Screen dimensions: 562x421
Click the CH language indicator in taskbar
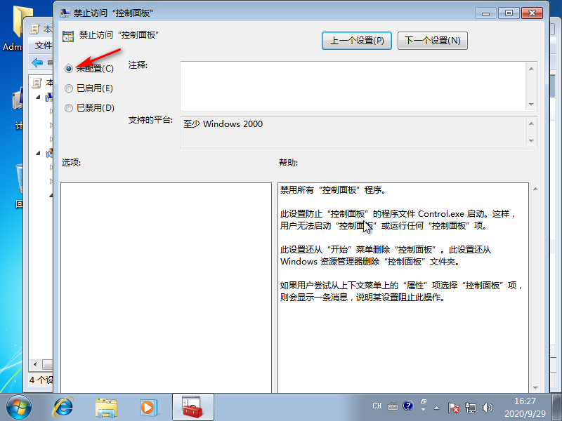[377, 406]
